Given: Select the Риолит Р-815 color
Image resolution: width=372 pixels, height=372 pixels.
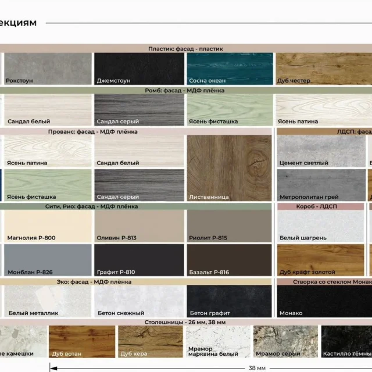Looking at the screenshot, I should [229, 226].
